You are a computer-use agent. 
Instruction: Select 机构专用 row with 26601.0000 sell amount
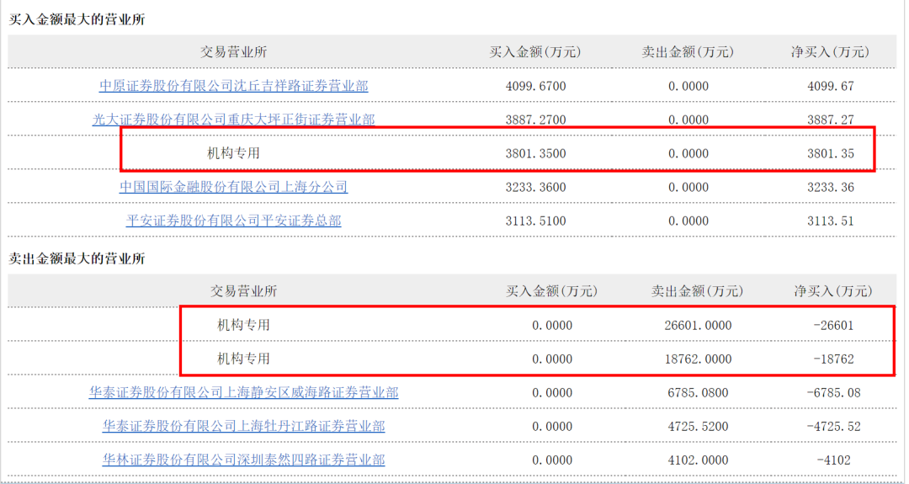click(x=243, y=325)
